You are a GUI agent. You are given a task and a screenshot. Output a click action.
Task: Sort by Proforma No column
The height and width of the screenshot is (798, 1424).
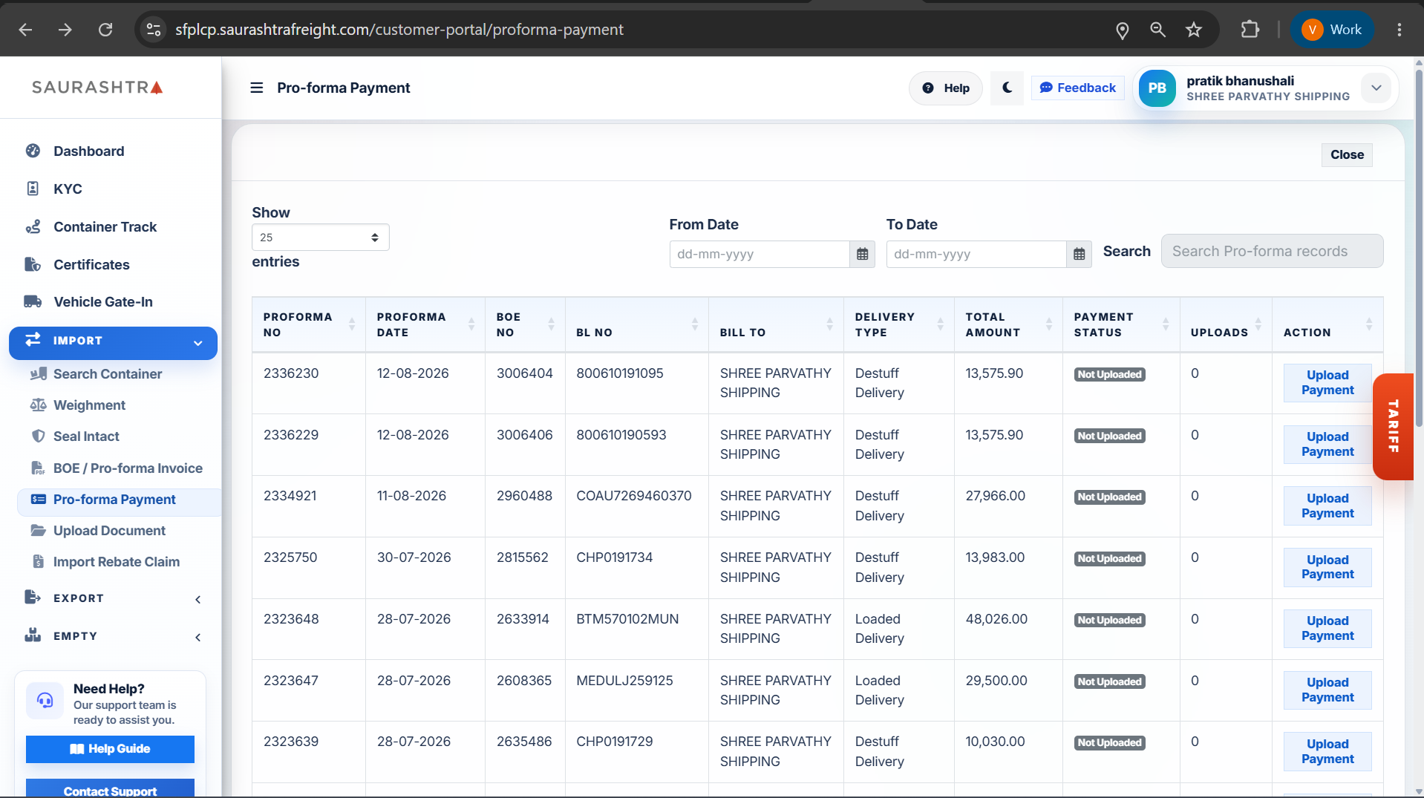[x=308, y=324]
